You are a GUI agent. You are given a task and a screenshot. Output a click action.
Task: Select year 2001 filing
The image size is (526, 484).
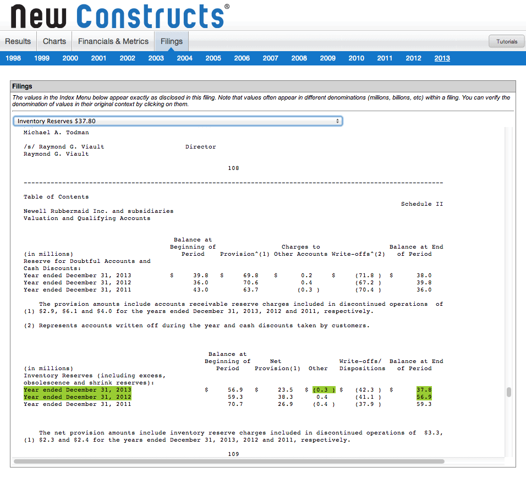point(98,58)
